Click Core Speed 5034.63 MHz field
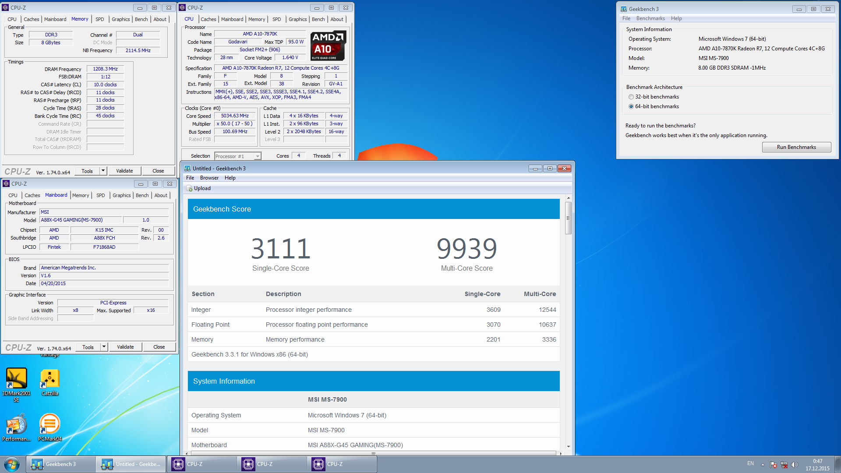The width and height of the screenshot is (841, 473). tap(235, 116)
